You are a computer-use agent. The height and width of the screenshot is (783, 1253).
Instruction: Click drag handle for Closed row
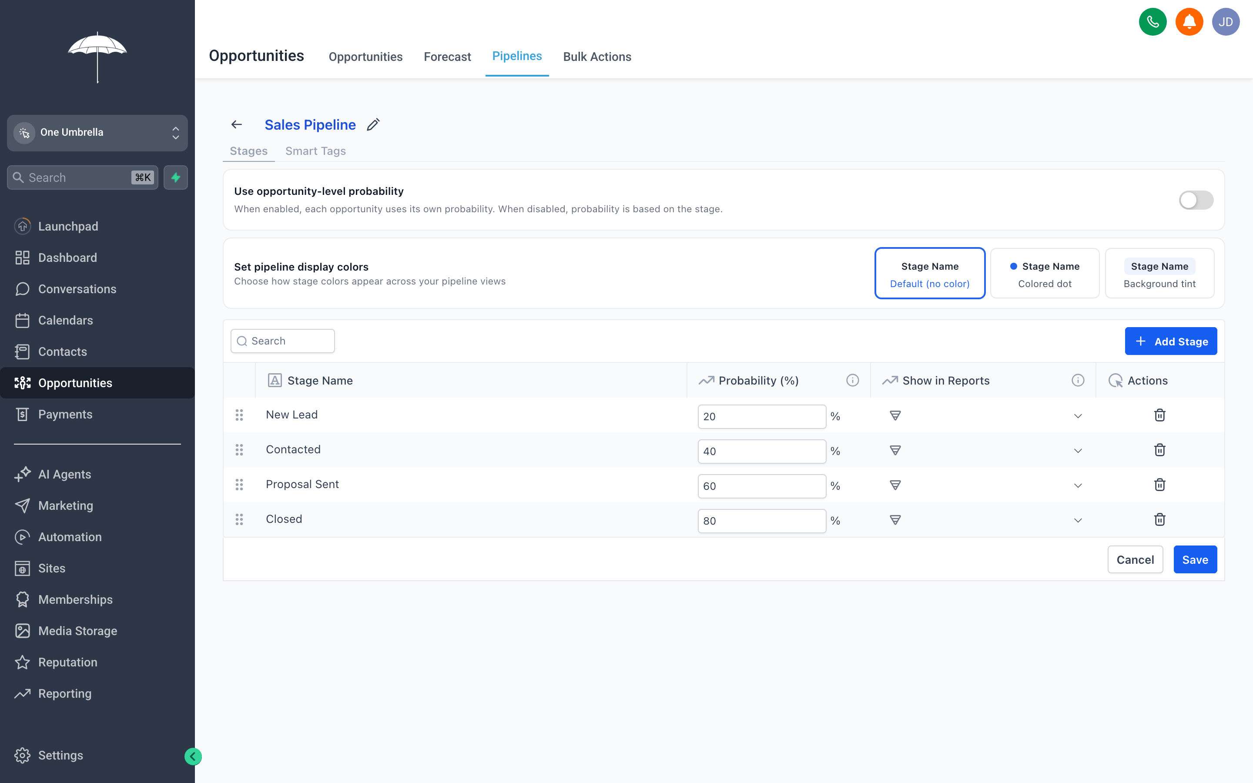click(x=239, y=519)
